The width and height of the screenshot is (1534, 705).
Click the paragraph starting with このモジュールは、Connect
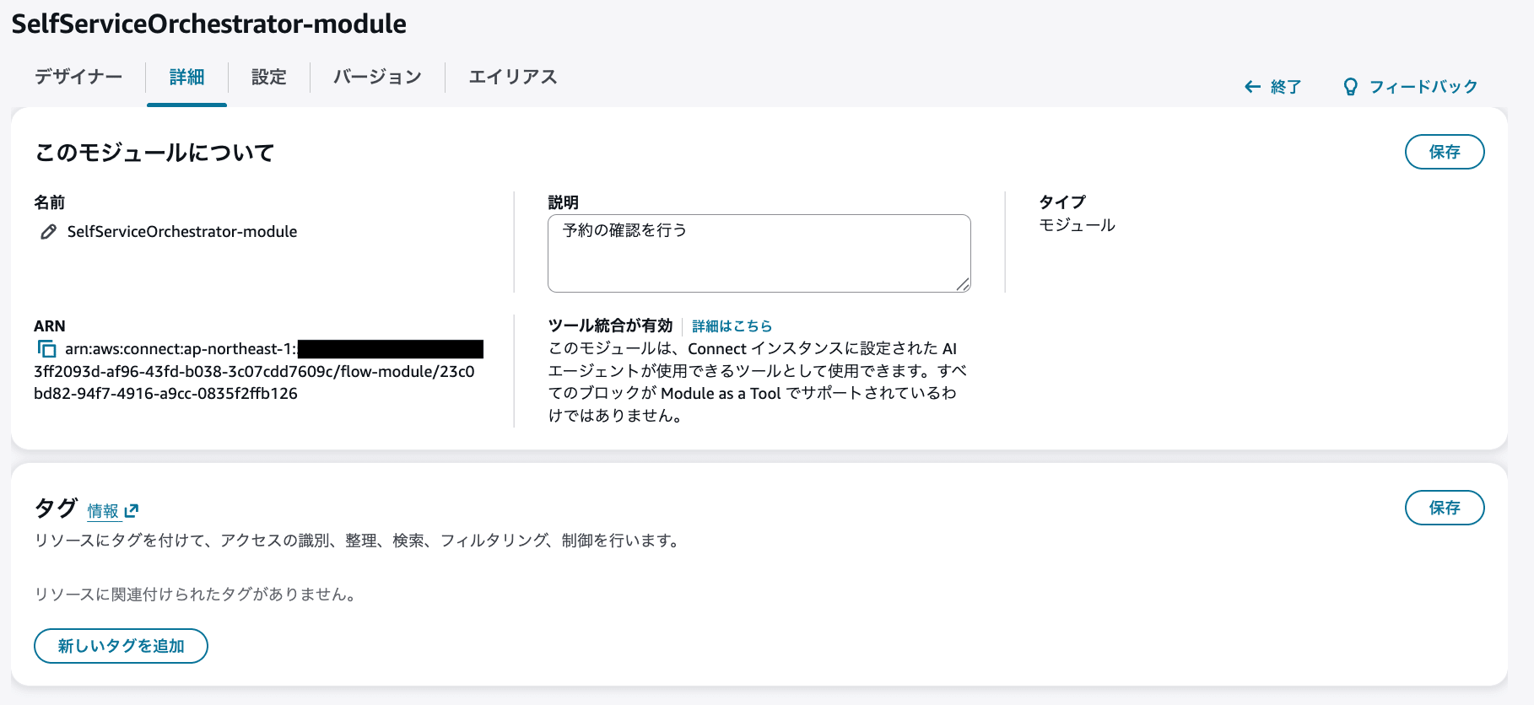758,382
